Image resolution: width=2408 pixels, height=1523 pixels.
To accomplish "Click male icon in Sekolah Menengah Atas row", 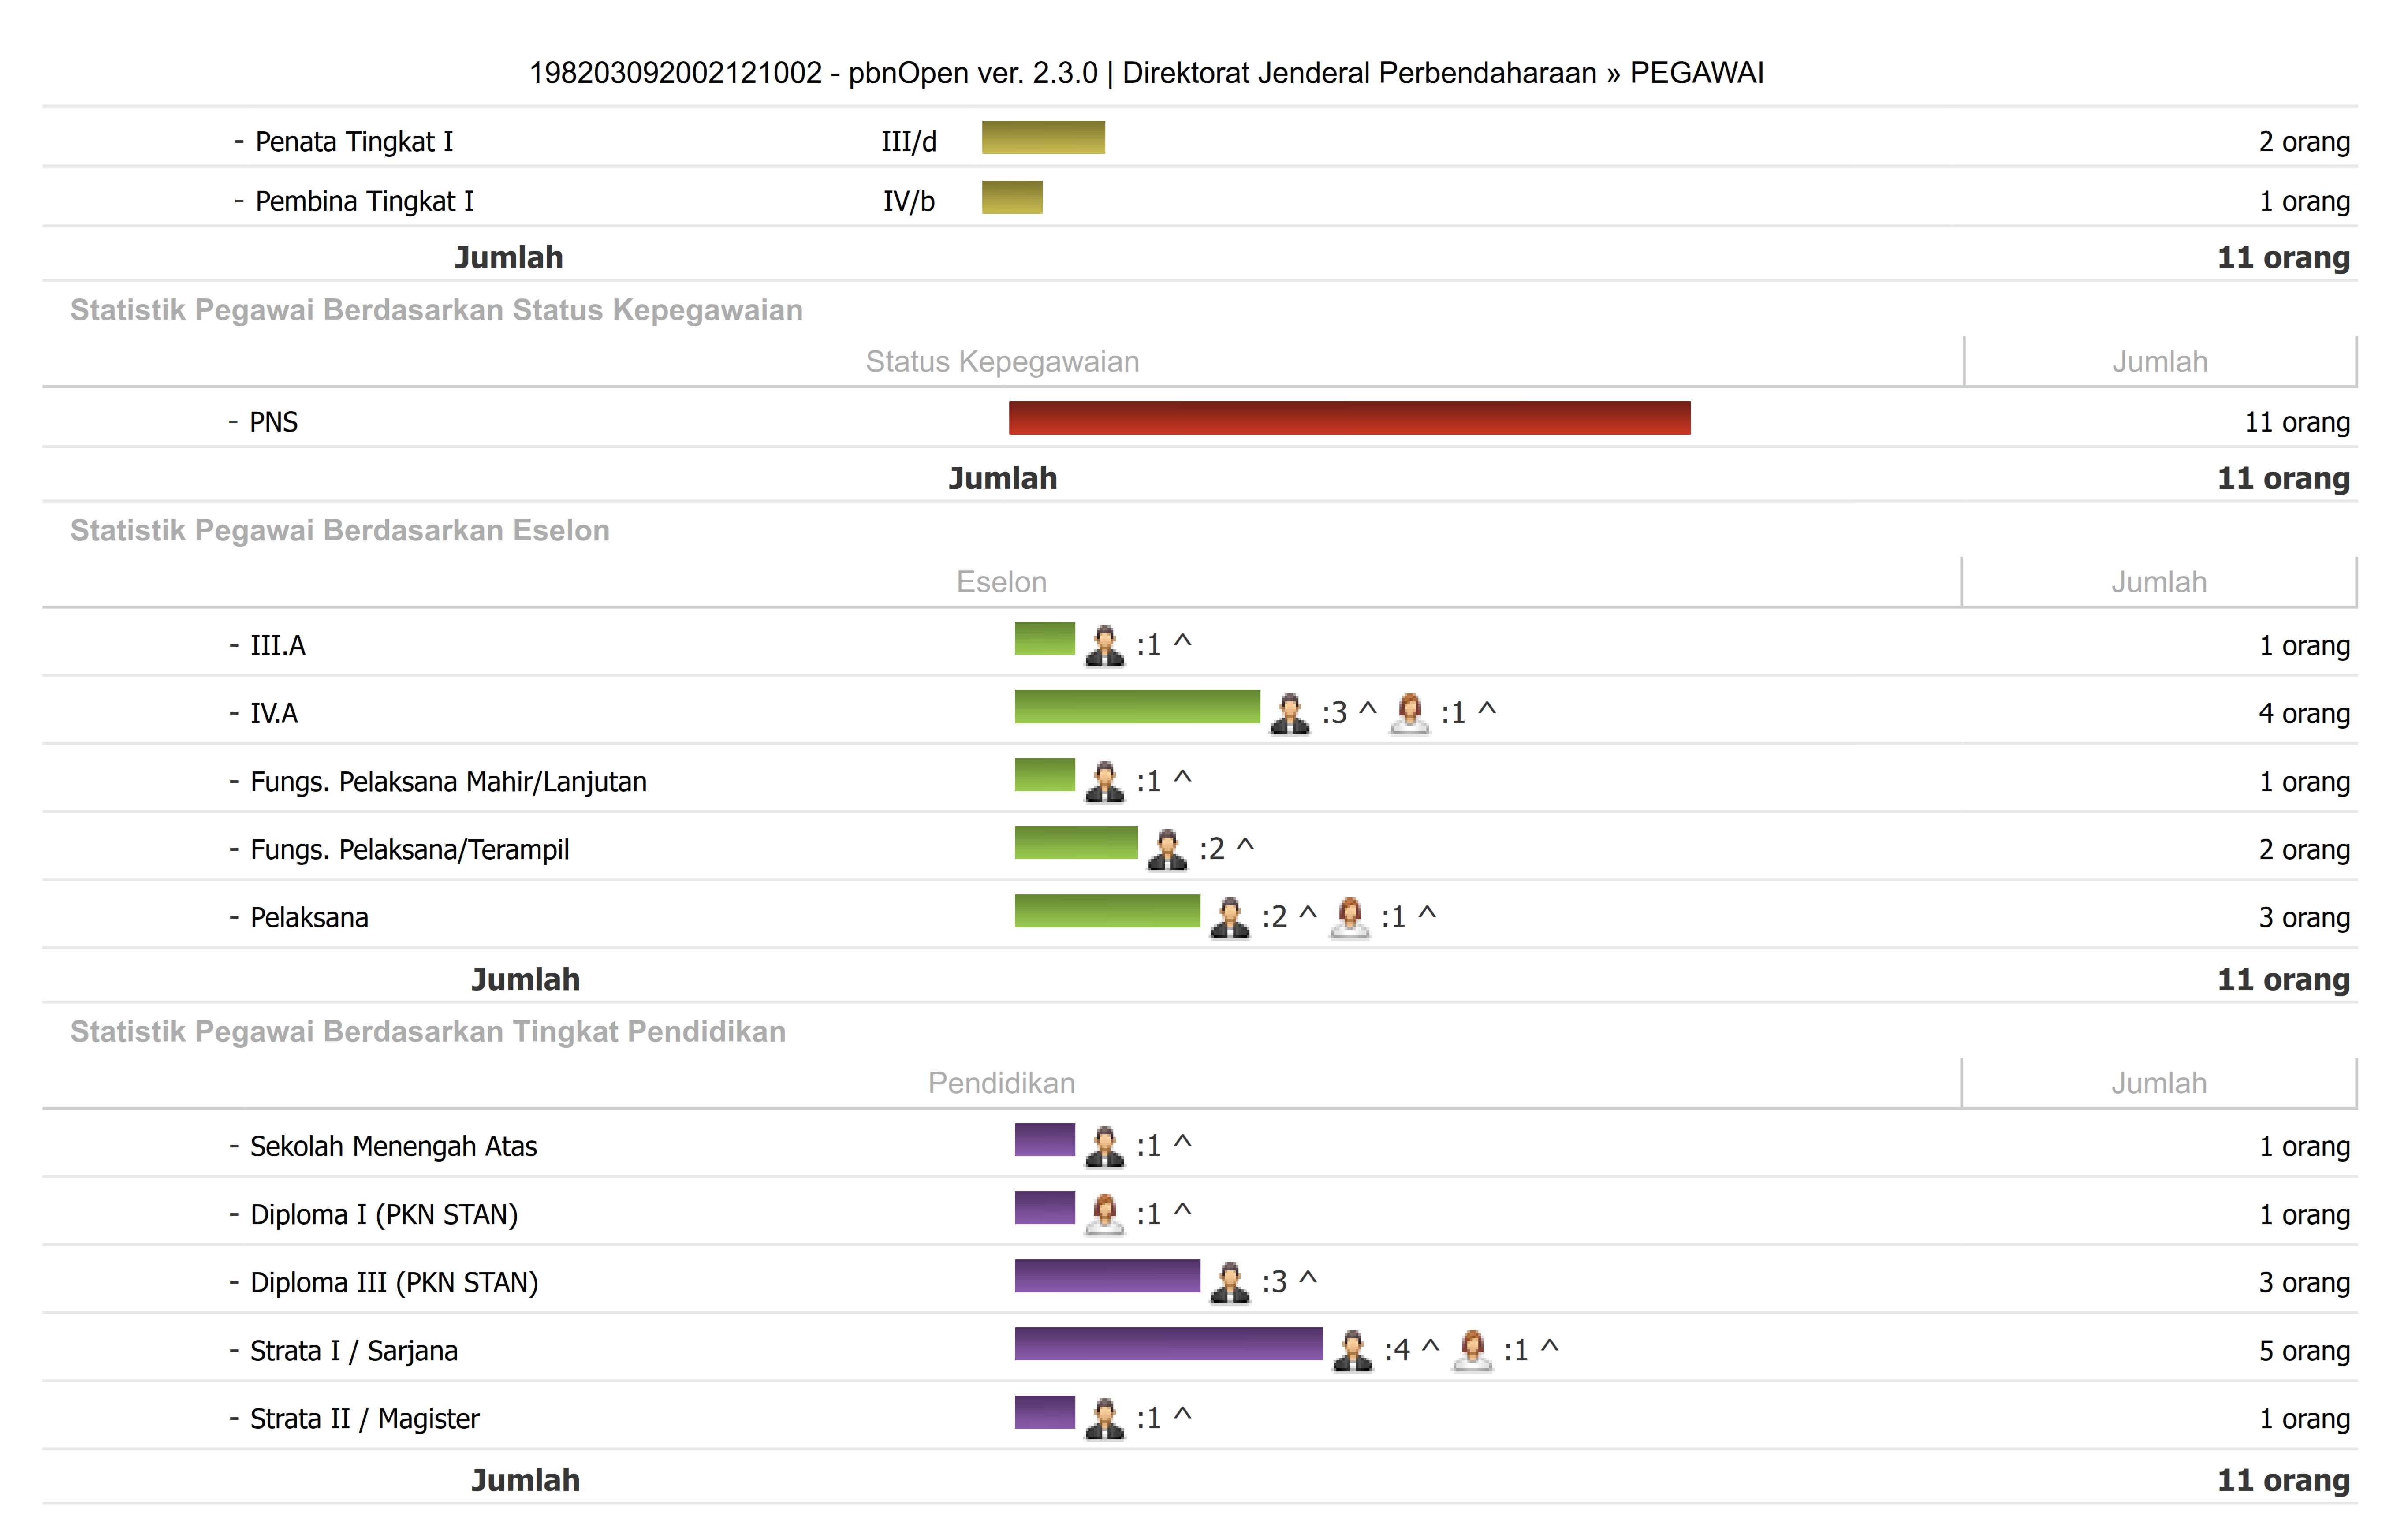I will (x=1104, y=1146).
